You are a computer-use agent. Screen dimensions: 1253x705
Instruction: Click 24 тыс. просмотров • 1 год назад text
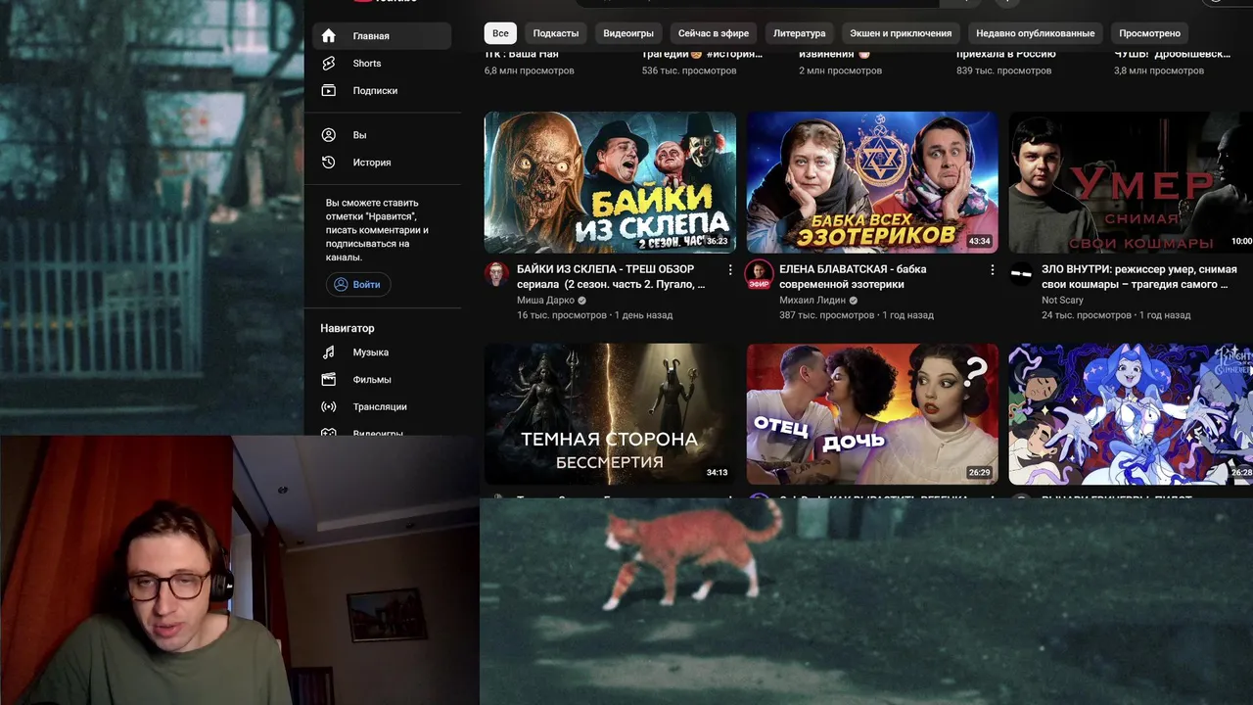click(1116, 315)
